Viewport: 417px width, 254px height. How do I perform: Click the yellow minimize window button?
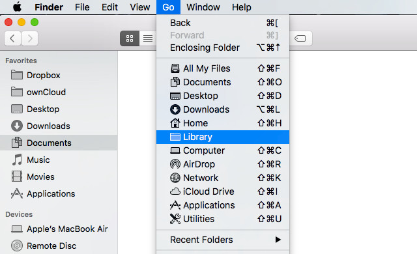[x=22, y=22]
